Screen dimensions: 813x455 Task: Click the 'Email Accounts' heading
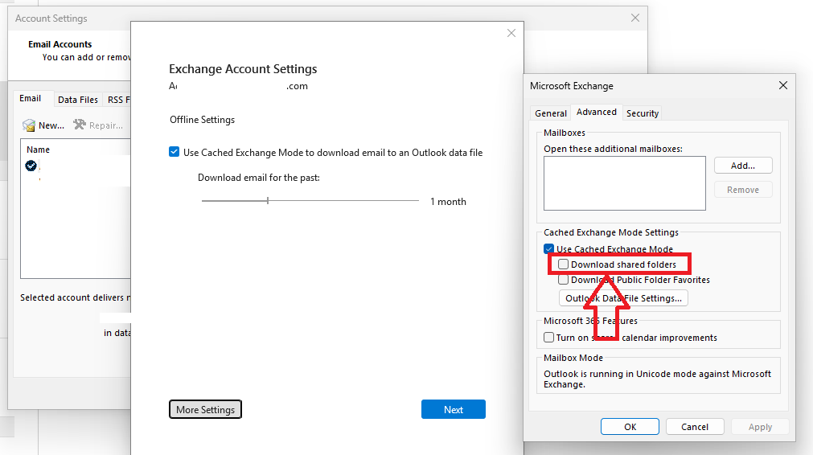pos(60,44)
